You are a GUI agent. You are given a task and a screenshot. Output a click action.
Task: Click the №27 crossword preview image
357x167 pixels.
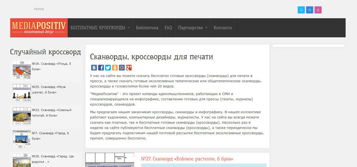[110, 160]
